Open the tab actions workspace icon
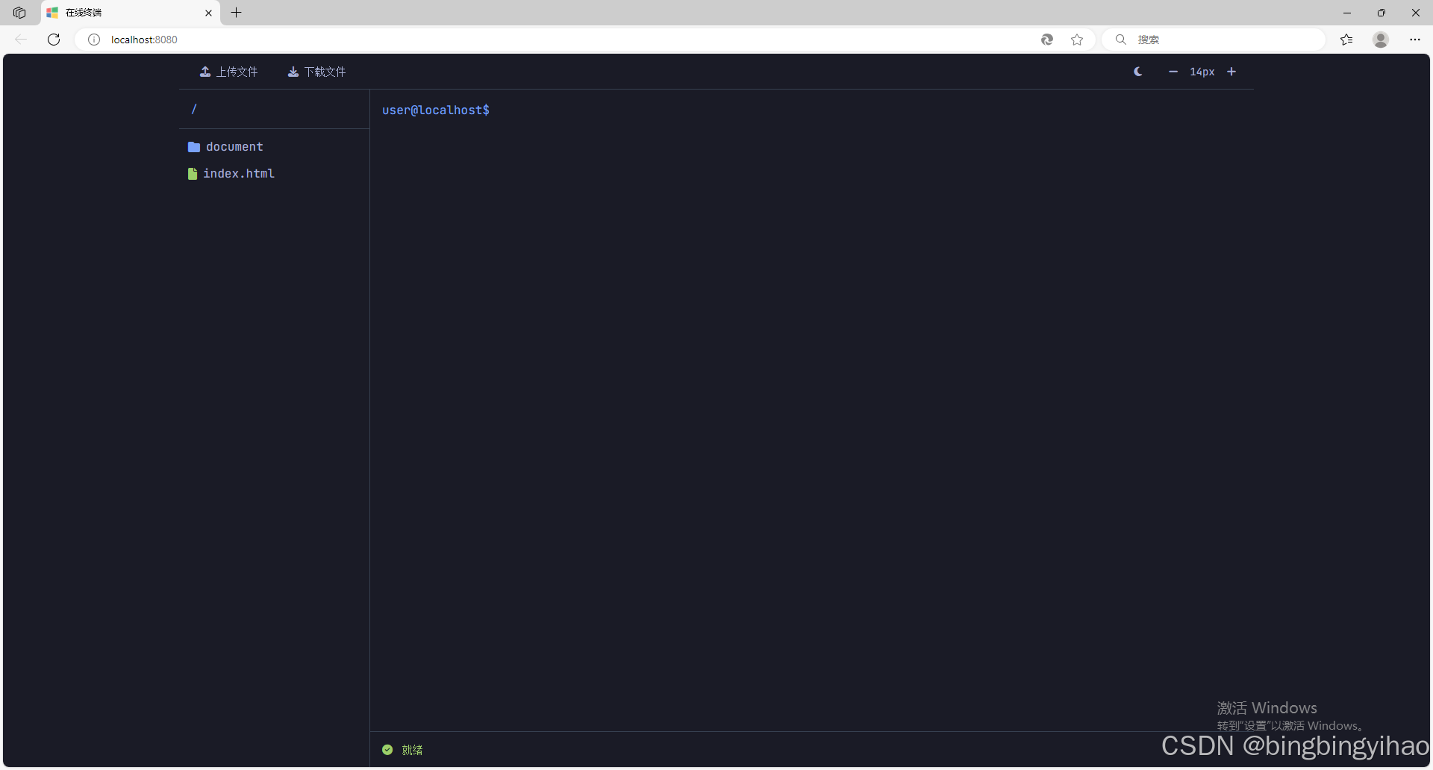Image resolution: width=1433 pixels, height=770 pixels. [19, 13]
